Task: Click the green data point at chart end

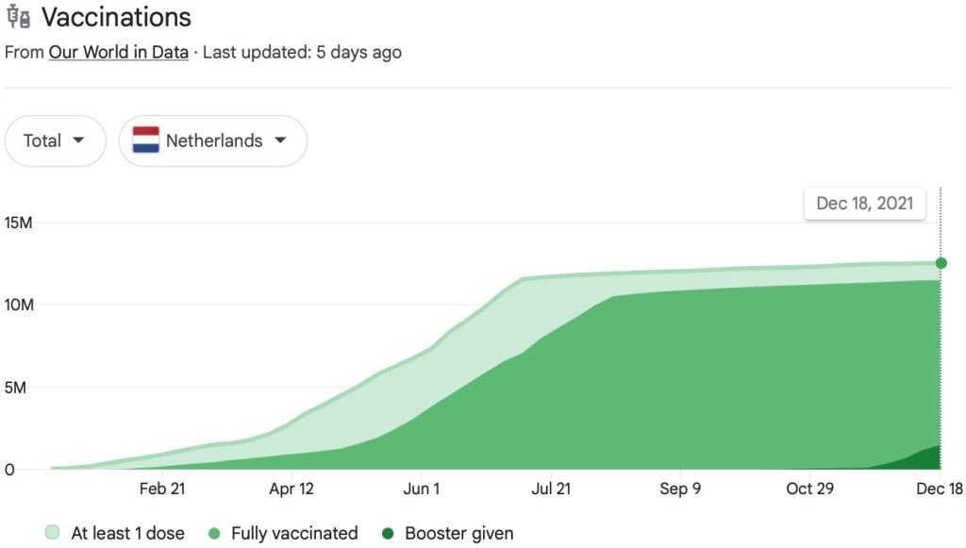Action: tap(941, 263)
